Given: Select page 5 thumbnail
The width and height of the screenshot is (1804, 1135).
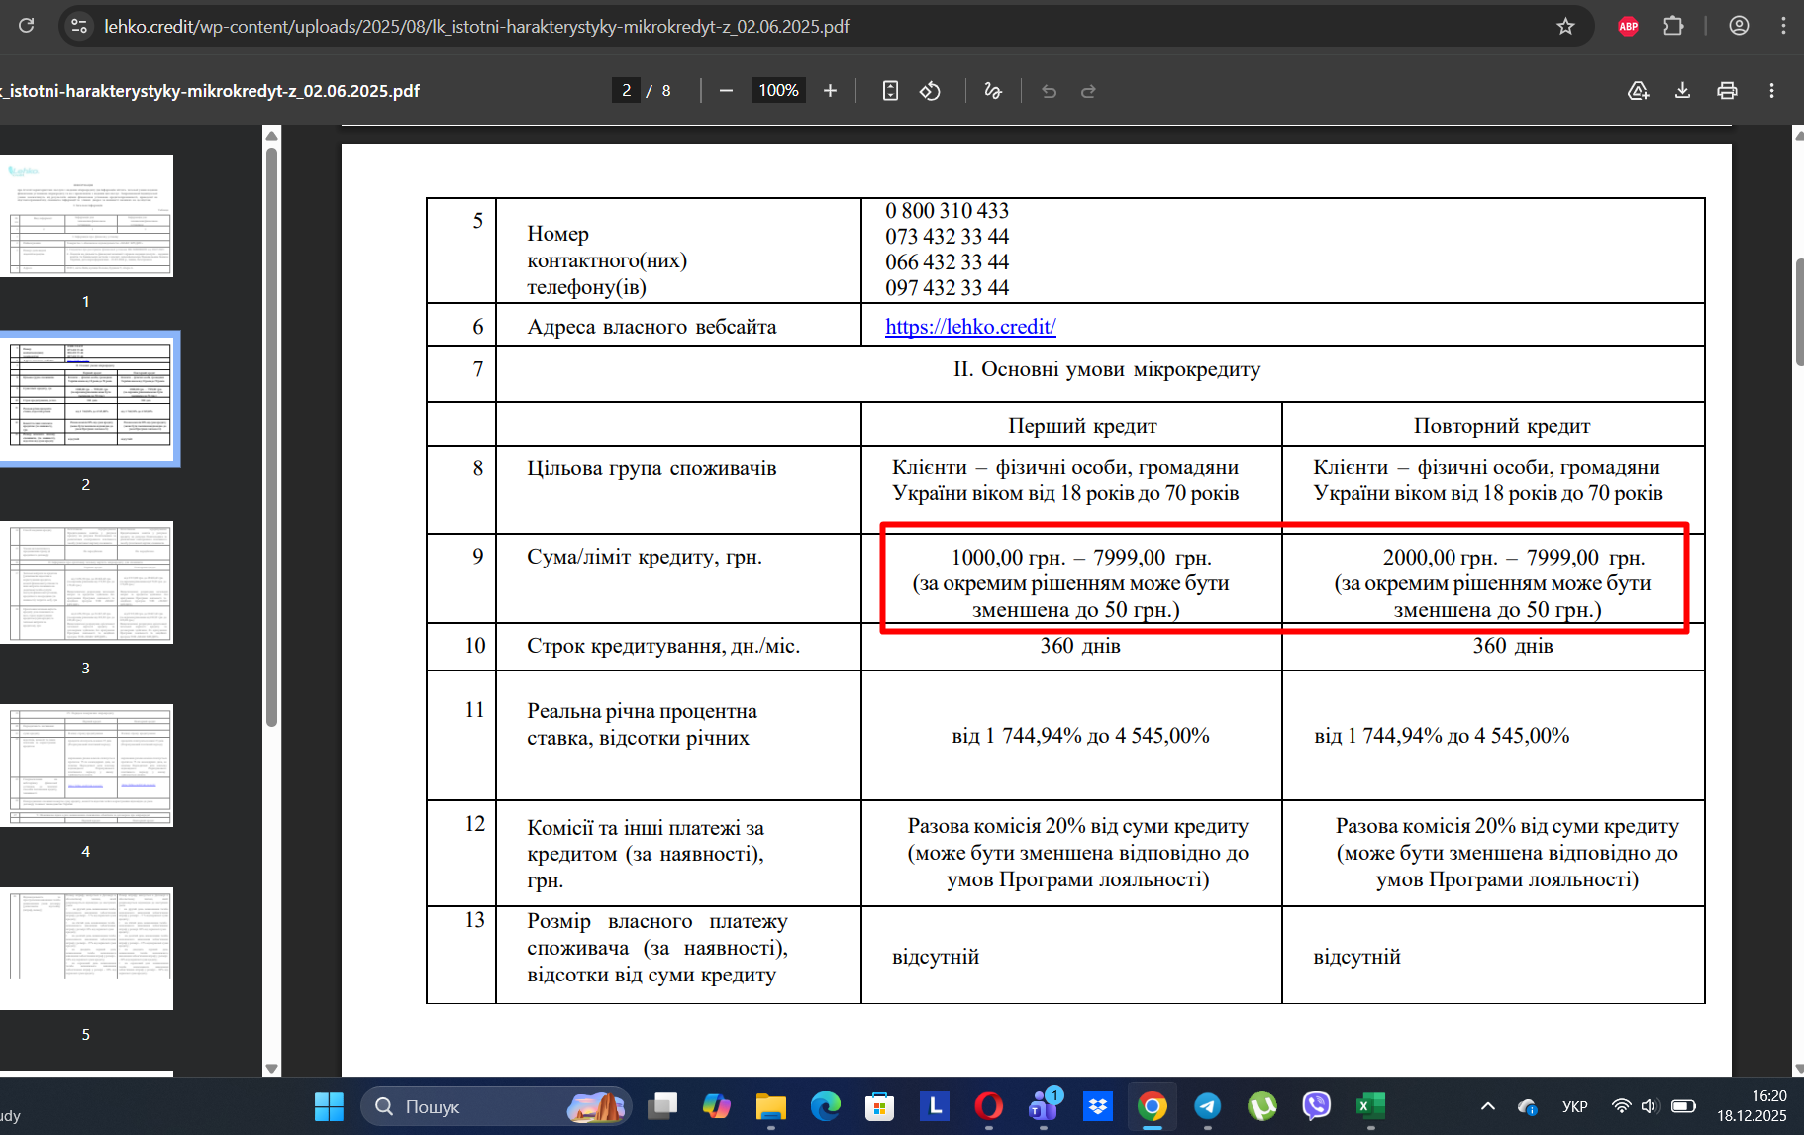Looking at the screenshot, I should coord(86,949).
